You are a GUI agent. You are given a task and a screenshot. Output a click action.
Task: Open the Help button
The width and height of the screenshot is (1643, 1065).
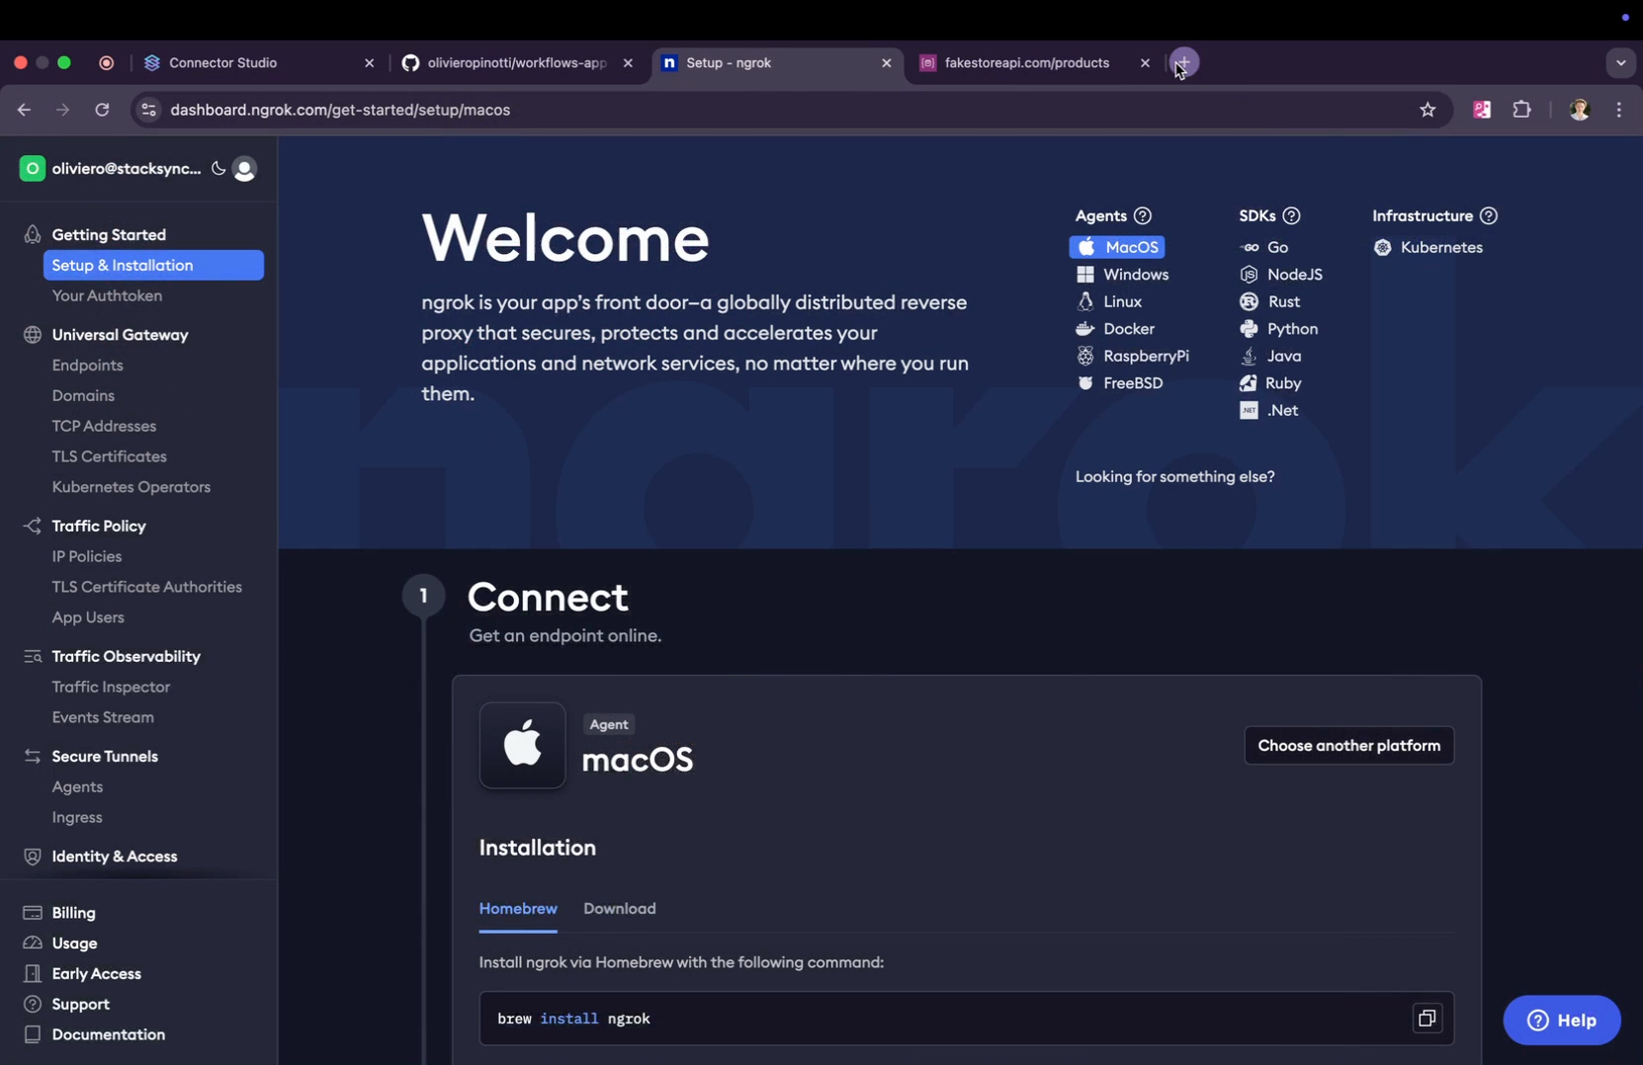(1561, 1021)
